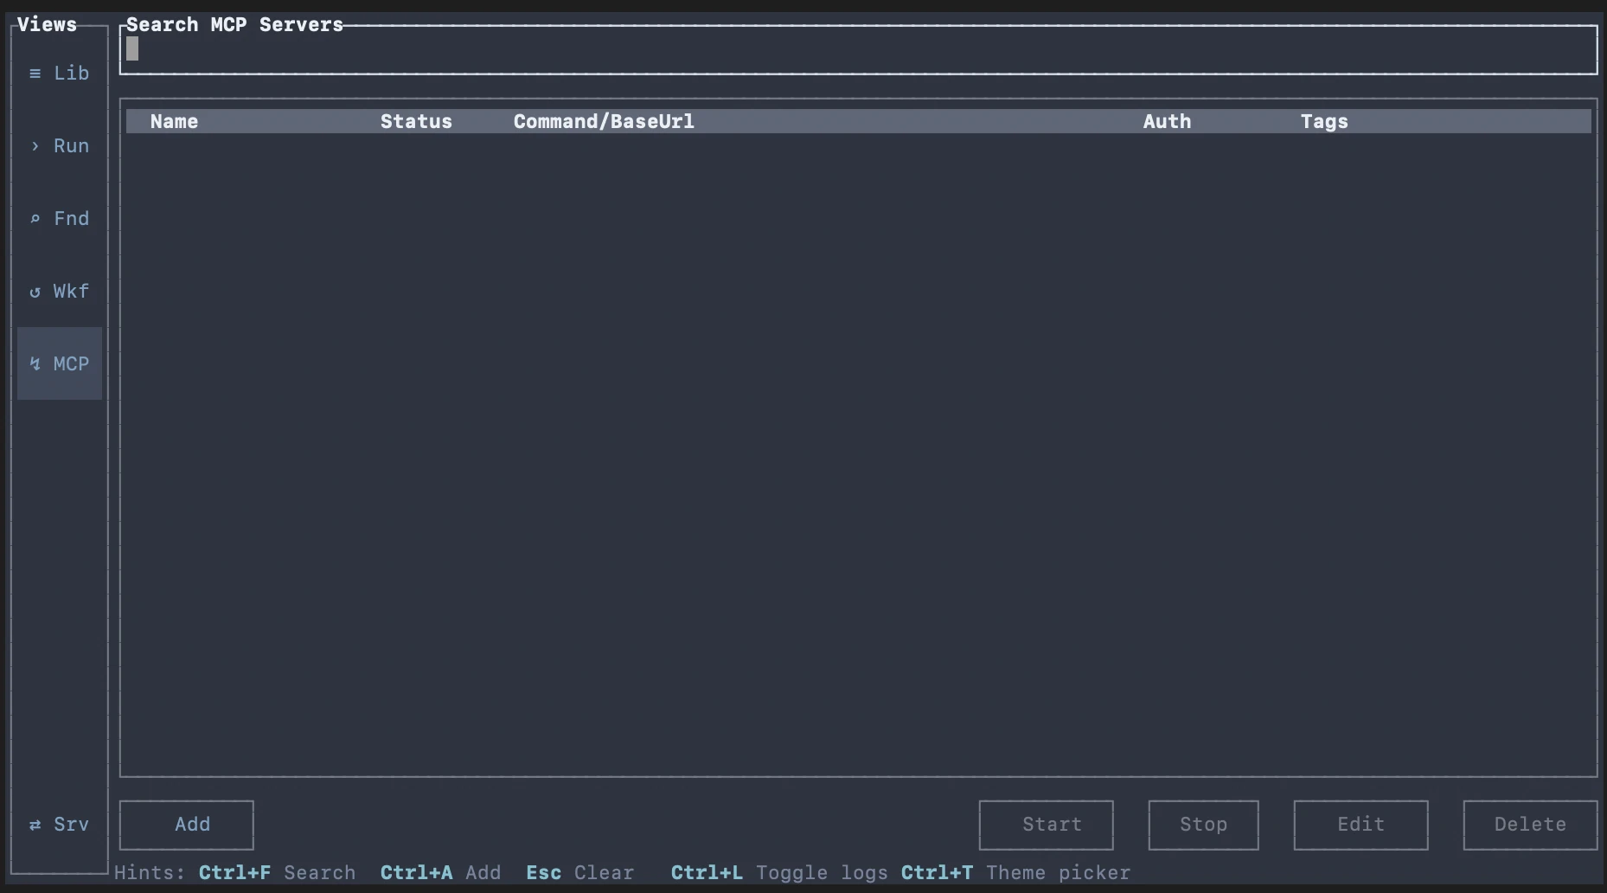Click the Delete button
1607x893 pixels.
1529,825
